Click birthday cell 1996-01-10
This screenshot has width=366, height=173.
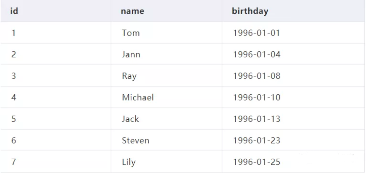click(257, 98)
